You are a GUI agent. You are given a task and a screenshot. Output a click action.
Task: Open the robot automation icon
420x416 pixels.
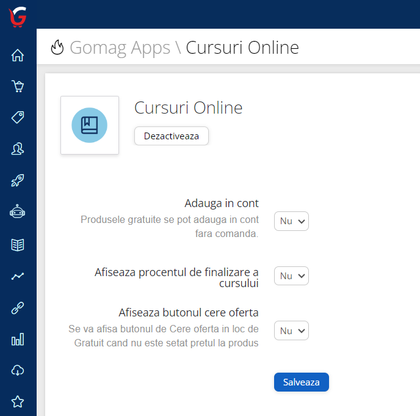coord(18,211)
